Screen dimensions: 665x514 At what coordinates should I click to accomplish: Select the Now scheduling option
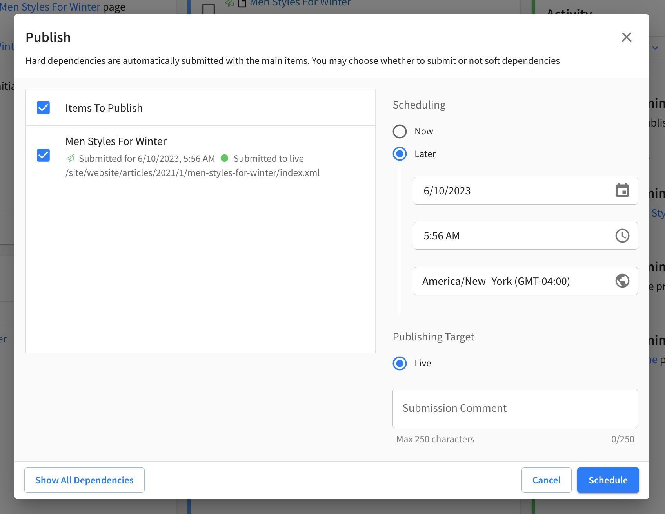(x=400, y=131)
